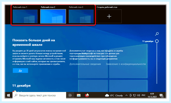Switch to the Рабочий стол 3 thumbnail
This screenshot has width=171, height=103.
[81, 16]
